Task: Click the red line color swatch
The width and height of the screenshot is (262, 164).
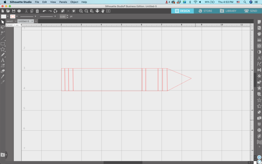Action: point(13,16)
